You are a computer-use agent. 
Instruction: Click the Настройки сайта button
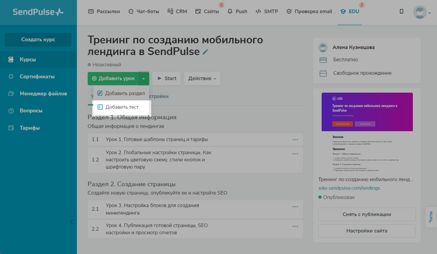(x=367, y=231)
